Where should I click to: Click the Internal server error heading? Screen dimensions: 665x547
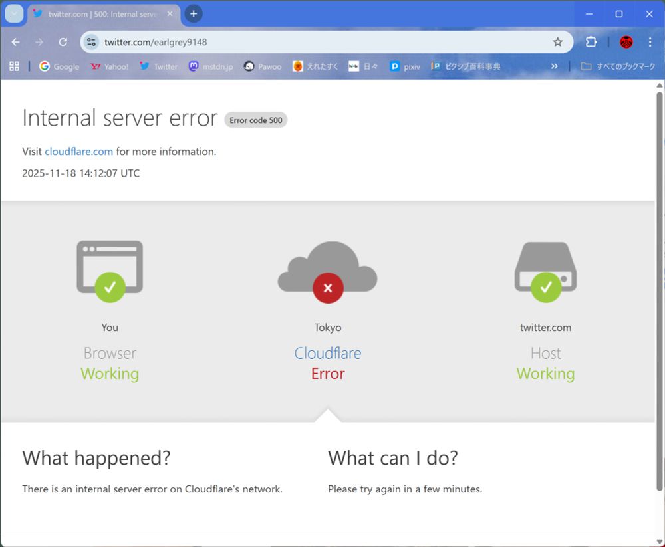click(120, 118)
